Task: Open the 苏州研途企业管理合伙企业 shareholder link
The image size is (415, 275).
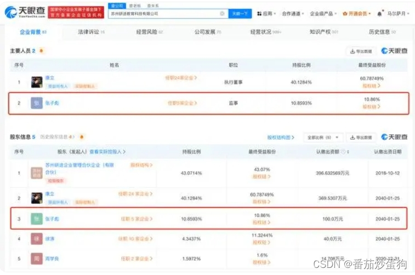Action: point(79,169)
